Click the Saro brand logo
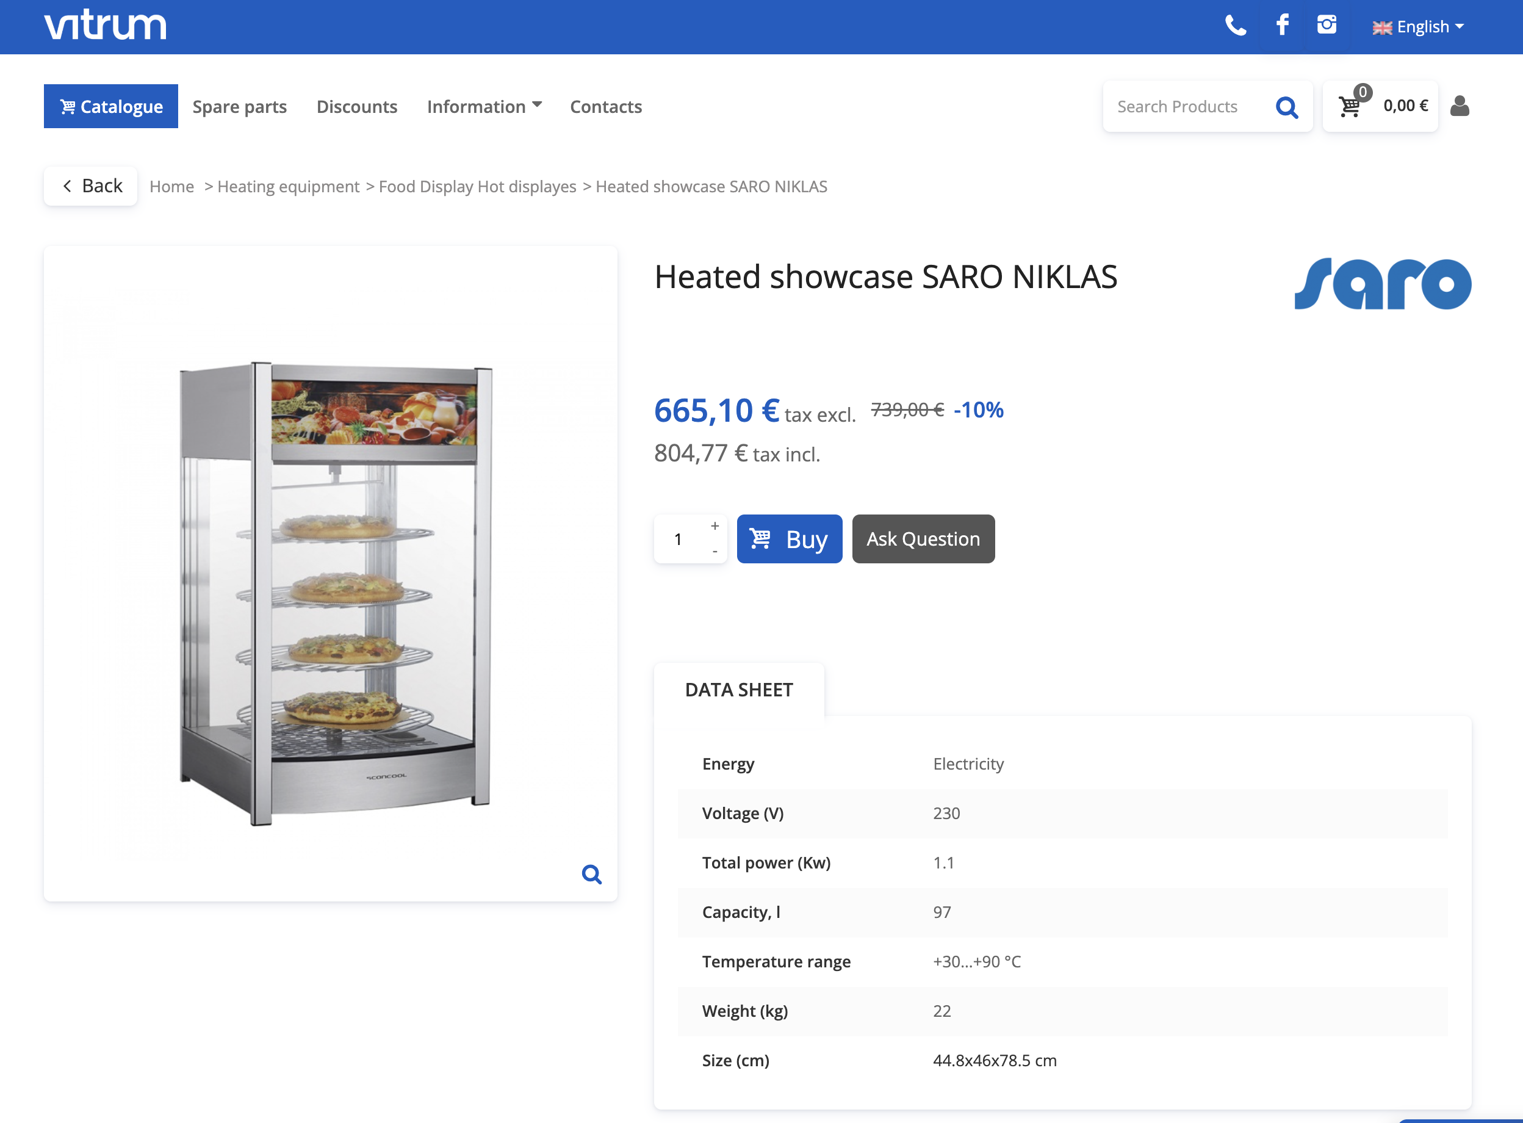Screen dimensions: 1523x1123 (1382, 284)
